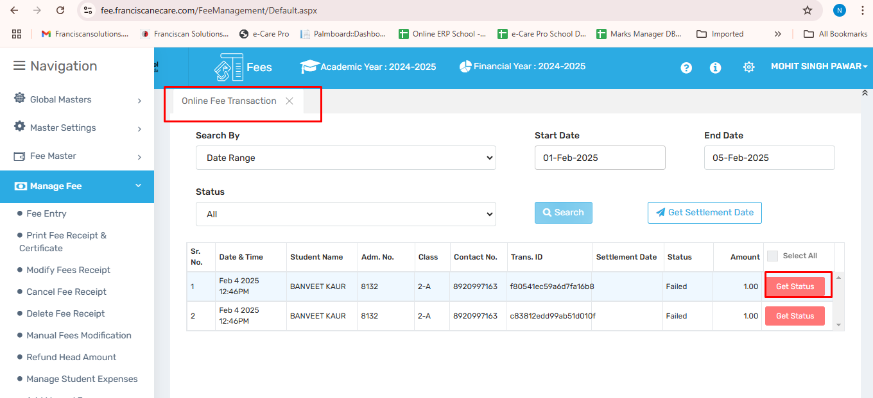Open the help question mark icon
This screenshot has height=398, width=873.
pyautogui.click(x=686, y=67)
